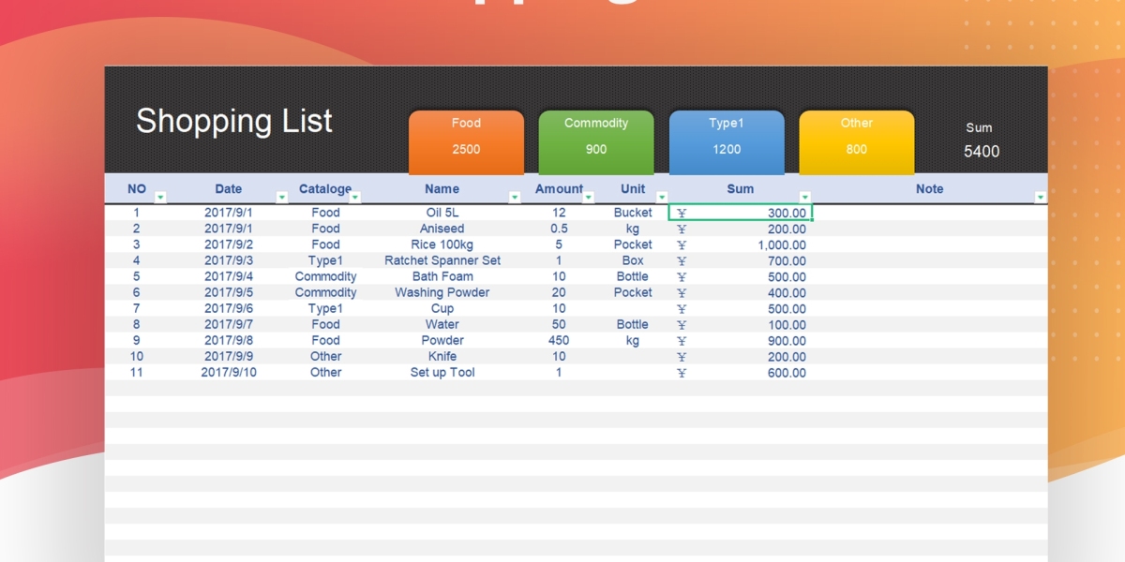Click the green Commodity 900 summary button

596,142
